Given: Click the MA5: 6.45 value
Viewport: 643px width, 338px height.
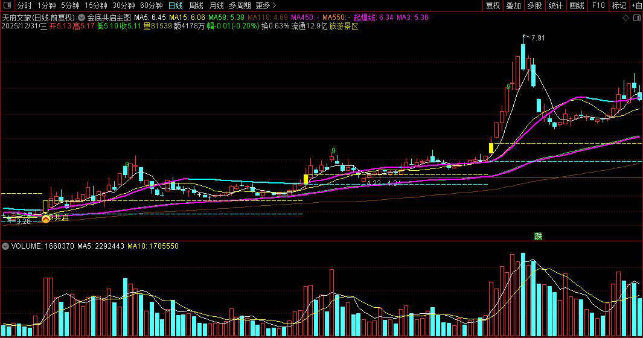Looking at the screenshot, I should pyautogui.click(x=150, y=18).
